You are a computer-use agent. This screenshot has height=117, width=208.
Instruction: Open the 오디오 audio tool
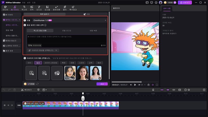[39, 8]
